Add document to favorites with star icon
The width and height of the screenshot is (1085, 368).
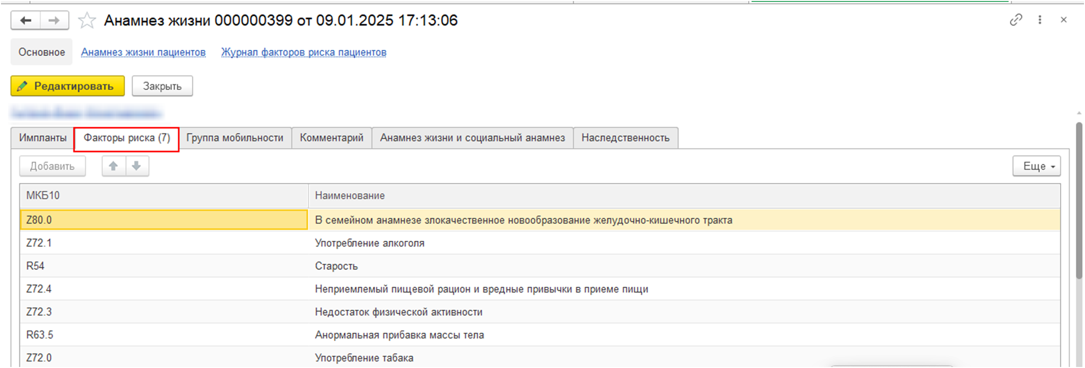[87, 21]
